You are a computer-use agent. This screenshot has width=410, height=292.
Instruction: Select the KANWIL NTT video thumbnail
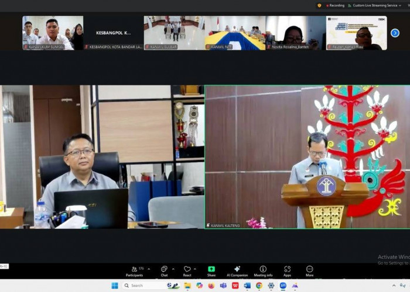point(235,33)
